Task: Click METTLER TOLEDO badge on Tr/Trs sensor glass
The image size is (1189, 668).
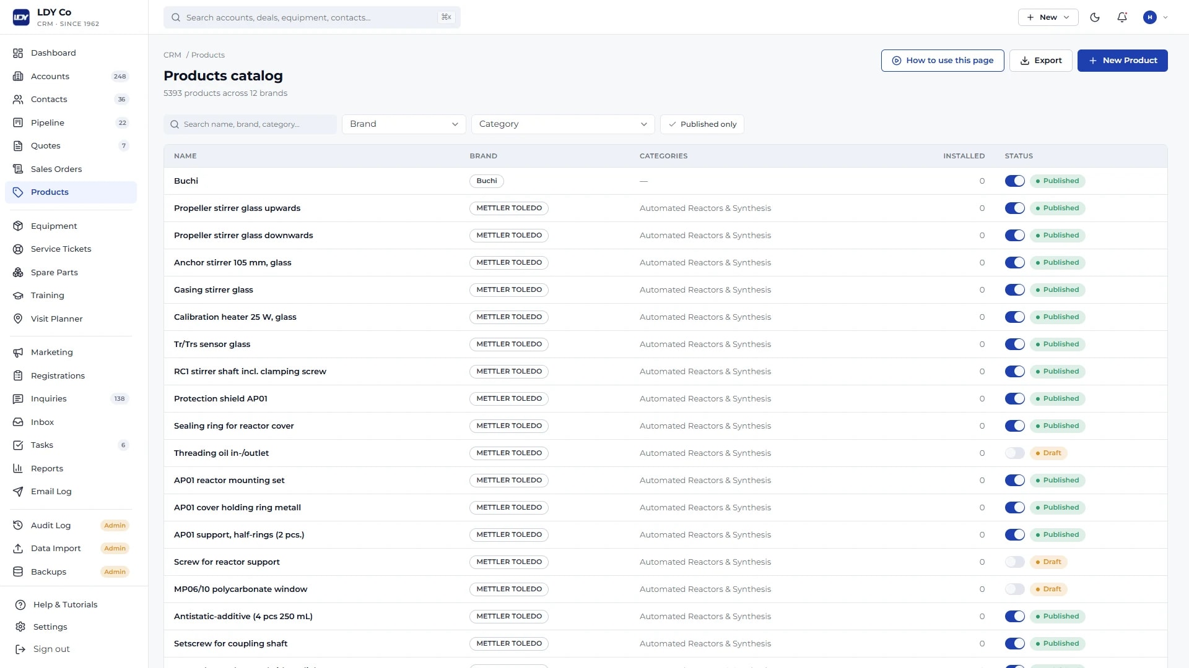Action: point(509,345)
